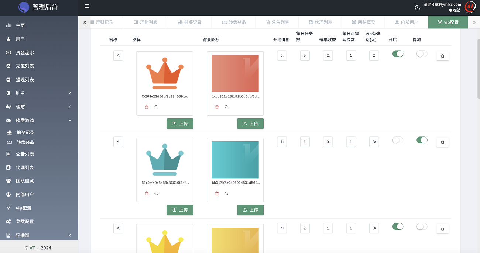Enable the second VIP row's 开启 switch

coord(398,140)
